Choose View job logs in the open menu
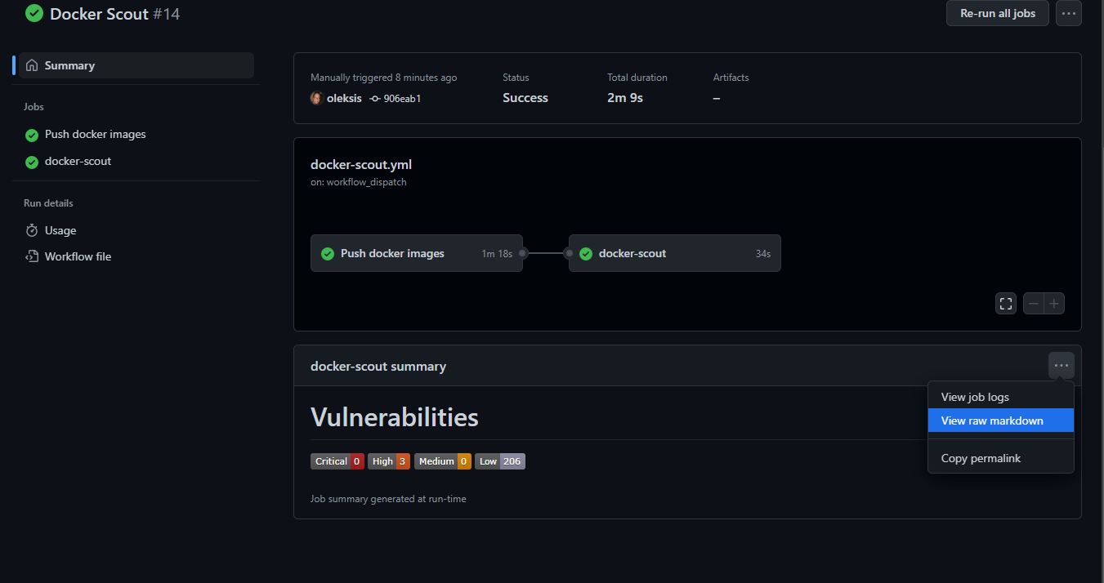 (x=975, y=397)
